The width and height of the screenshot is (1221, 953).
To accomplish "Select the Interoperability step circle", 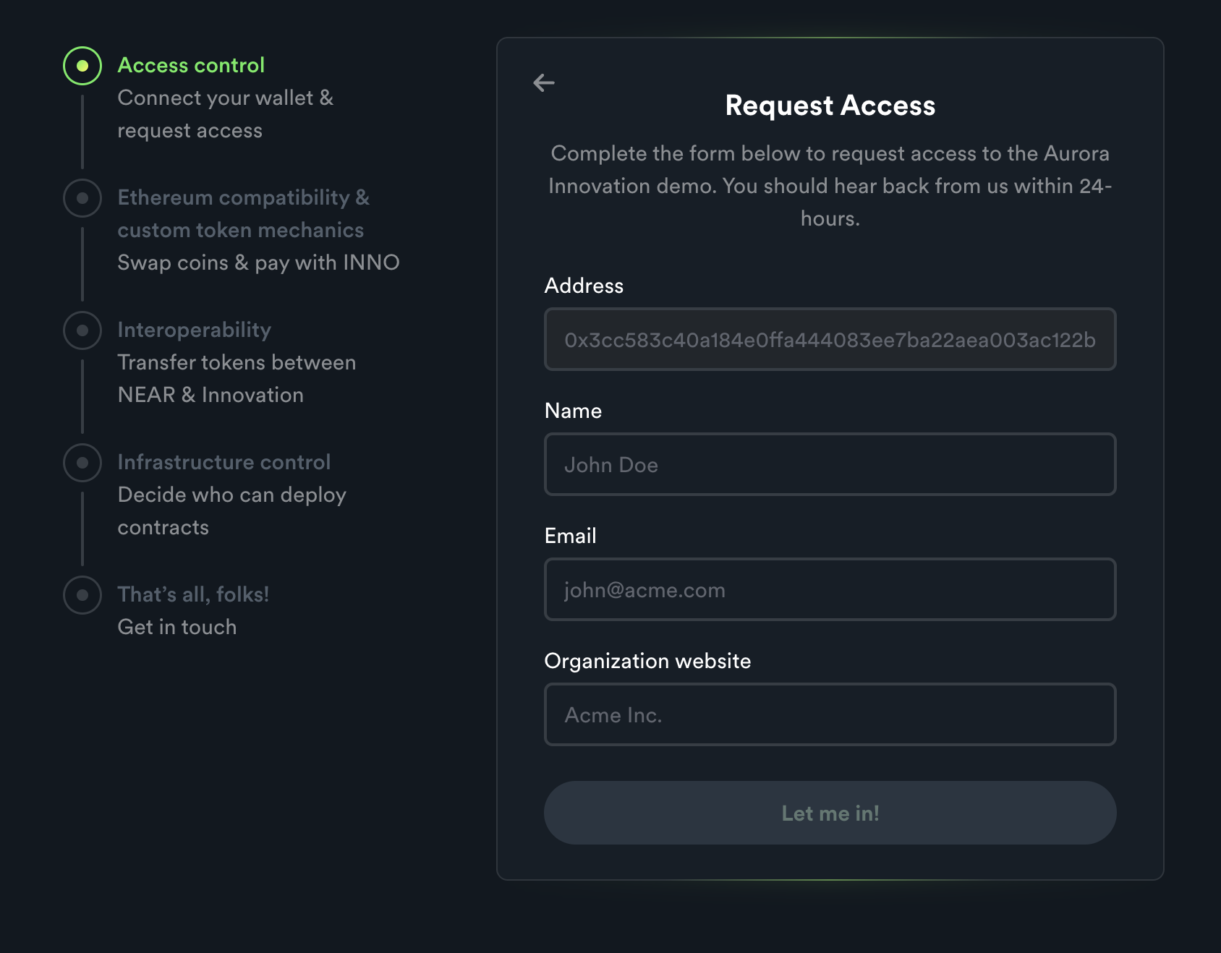I will coord(82,330).
